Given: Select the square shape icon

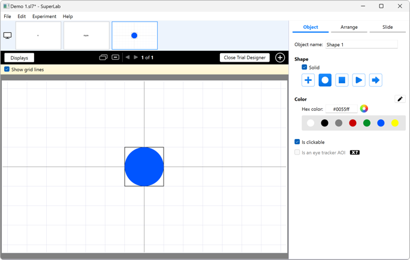Looking at the screenshot, I should point(342,80).
